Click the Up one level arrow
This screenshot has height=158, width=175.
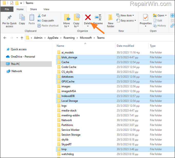pyautogui.click(x=22, y=38)
